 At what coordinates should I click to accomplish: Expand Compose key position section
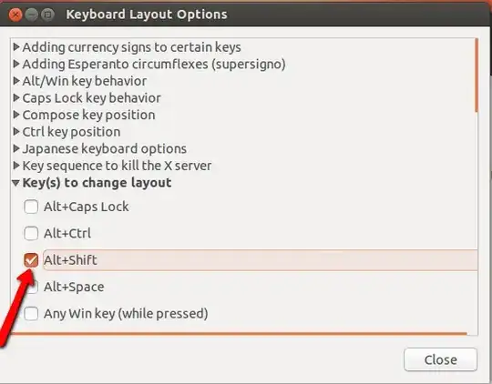[16, 115]
